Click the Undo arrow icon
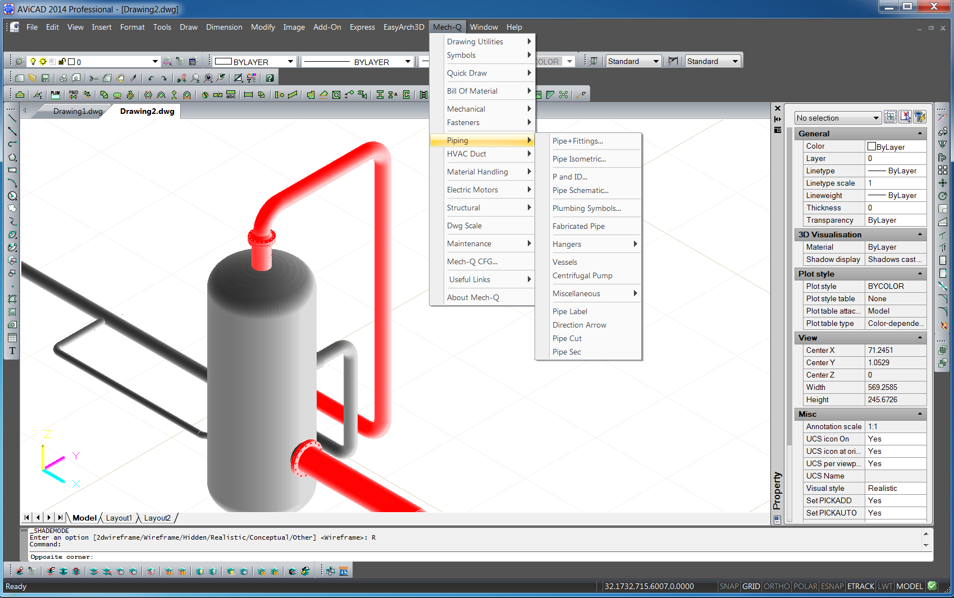Screen dimensions: 954x598 click(150, 78)
